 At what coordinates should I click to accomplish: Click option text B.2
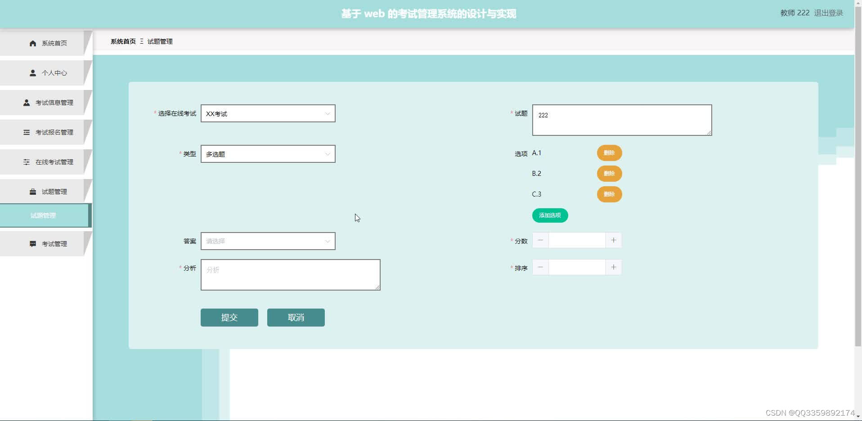pos(537,174)
